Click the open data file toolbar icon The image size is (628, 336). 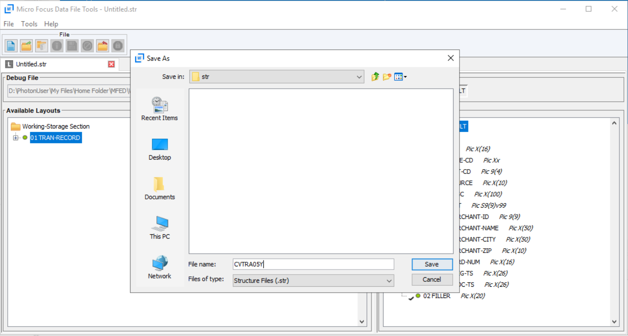[x=41, y=45]
